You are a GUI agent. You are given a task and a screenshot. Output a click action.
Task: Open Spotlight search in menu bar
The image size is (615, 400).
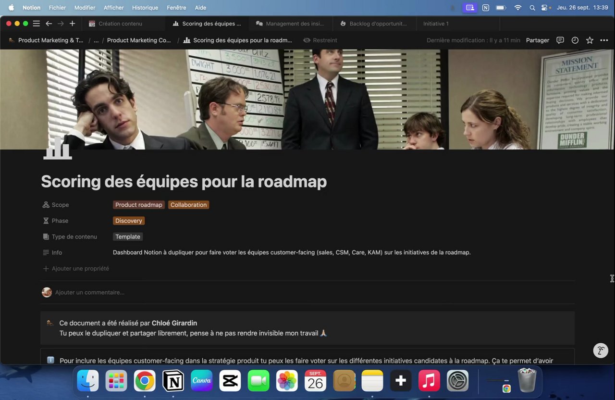(x=532, y=8)
